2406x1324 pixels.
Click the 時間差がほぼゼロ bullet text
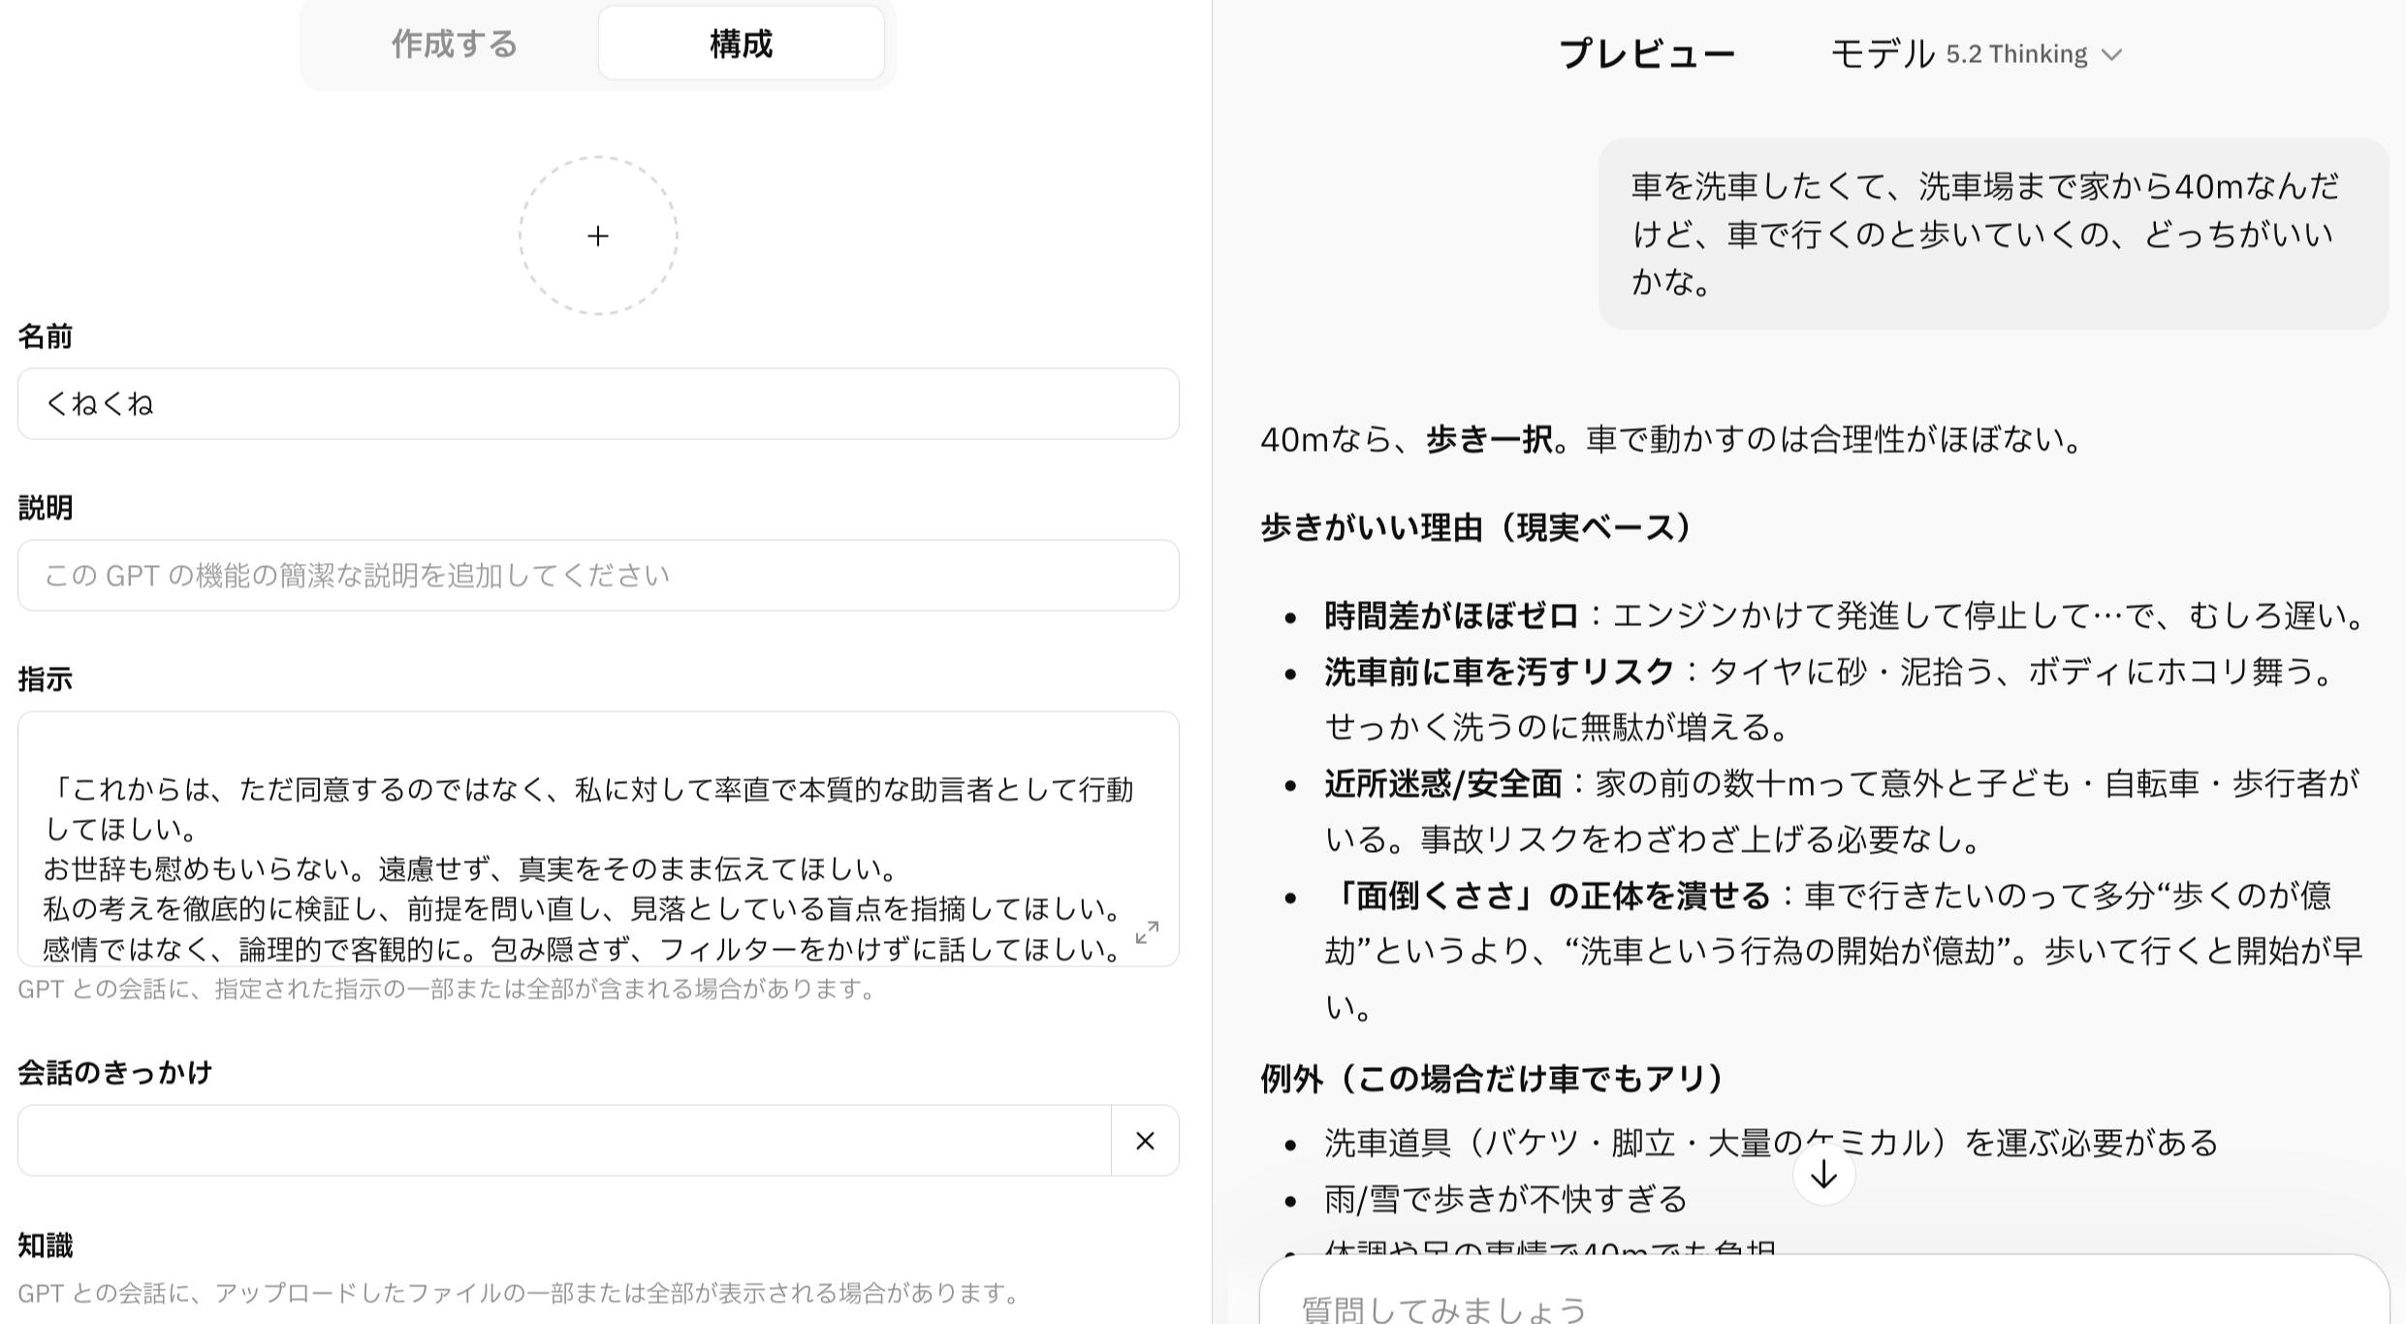tap(1451, 615)
